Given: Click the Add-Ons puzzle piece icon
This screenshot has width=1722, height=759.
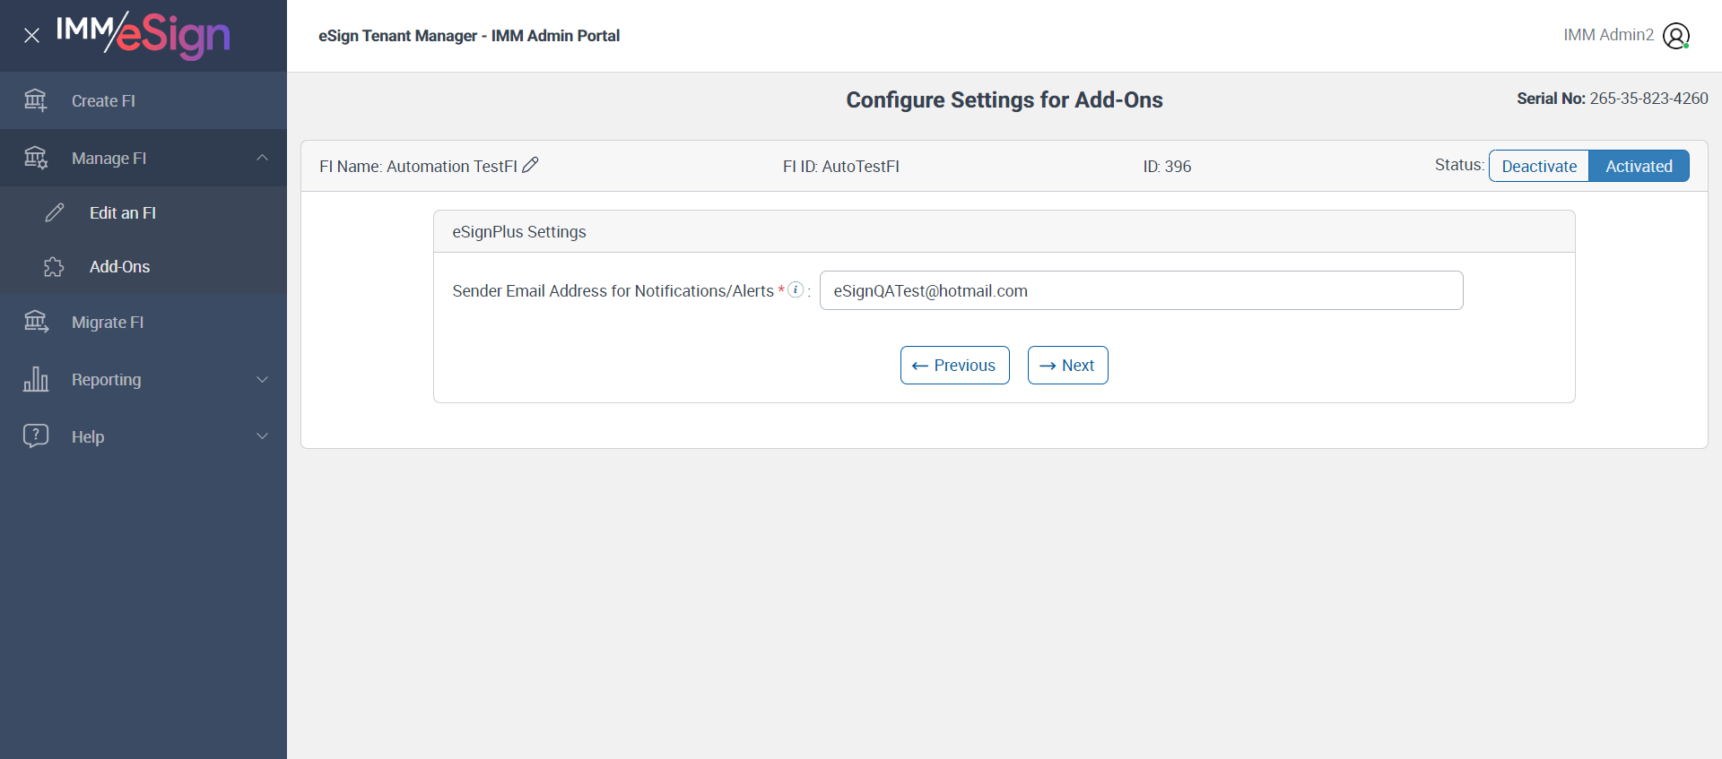Looking at the screenshot, I should click(54, 267).
